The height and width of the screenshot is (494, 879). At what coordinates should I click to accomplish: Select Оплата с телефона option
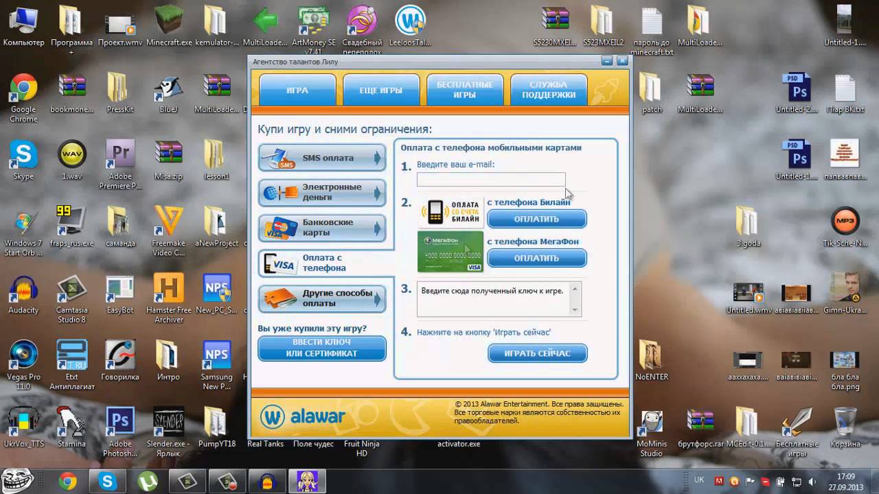pyautogui.click(x=324, y=263)
